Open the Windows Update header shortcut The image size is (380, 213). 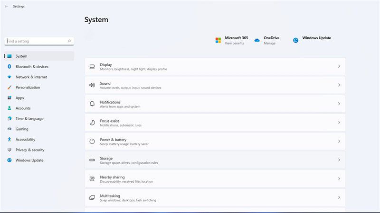316,38
